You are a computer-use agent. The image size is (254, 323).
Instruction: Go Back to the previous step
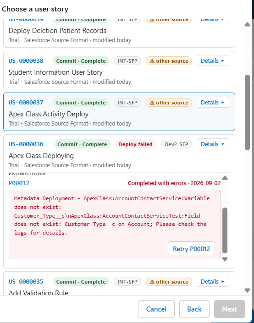click(194, 309)
